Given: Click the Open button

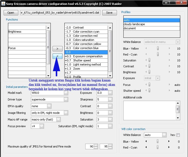Looking at the screenshot, I should pyautogui.click(x=11, y=13).
